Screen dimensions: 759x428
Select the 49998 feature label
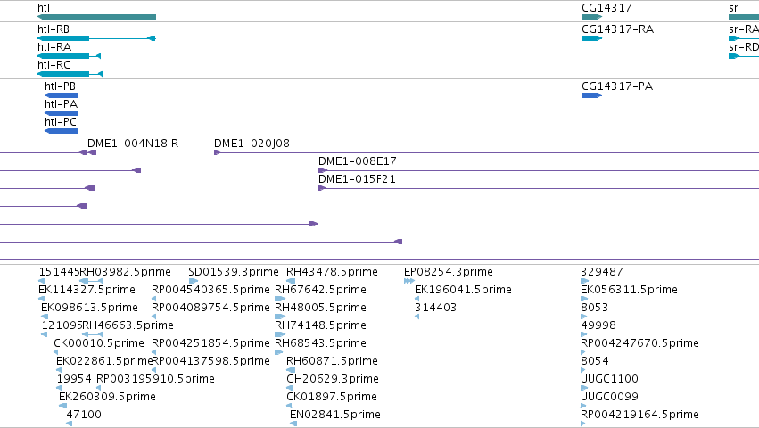[598, 325]
